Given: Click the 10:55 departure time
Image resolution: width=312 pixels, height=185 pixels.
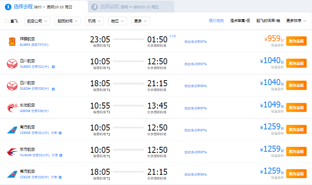Looking at the screenshot, I should [x=100, y=106].
